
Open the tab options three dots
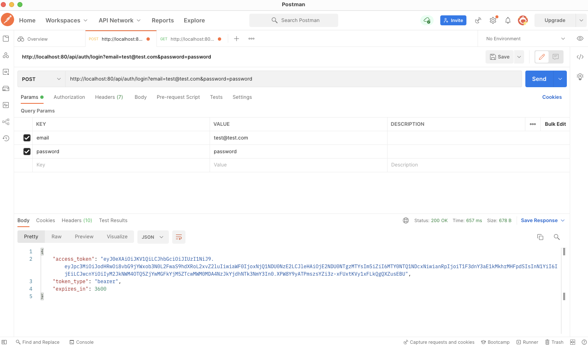pos(251,39)
